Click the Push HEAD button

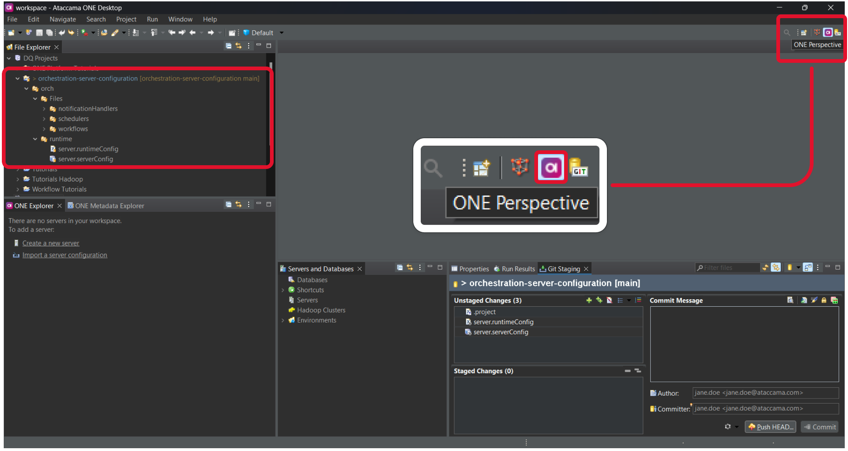tap(770, 427)
